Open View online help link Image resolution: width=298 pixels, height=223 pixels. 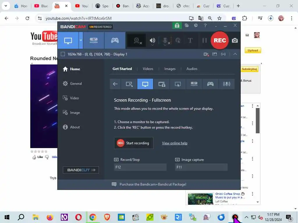pyautogui.click(x=175, y=143)
